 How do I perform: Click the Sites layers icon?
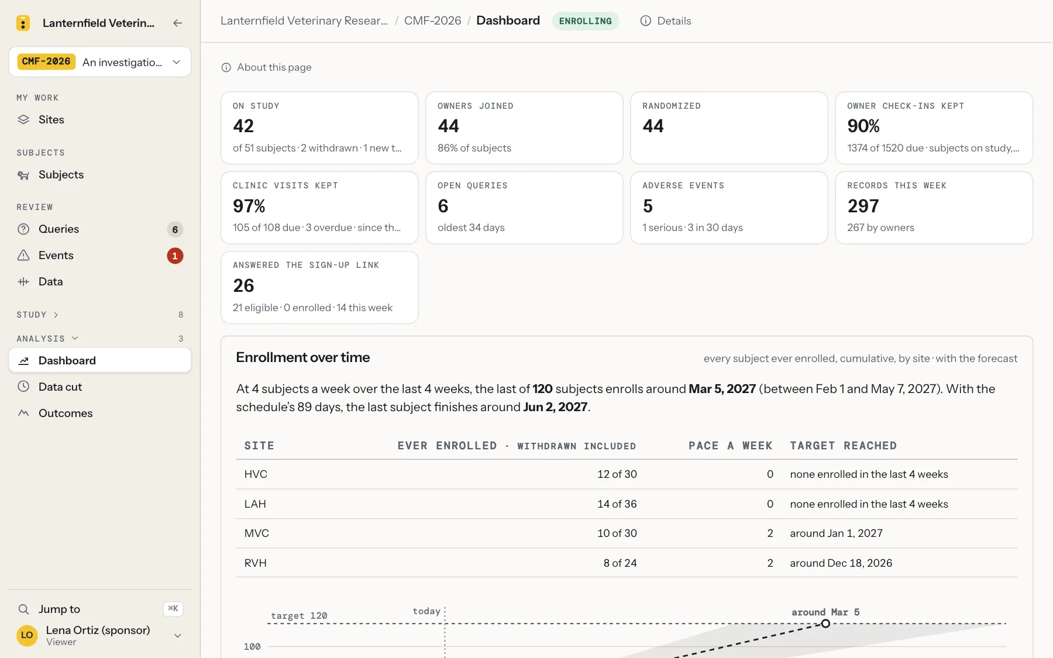coord(23,119)
